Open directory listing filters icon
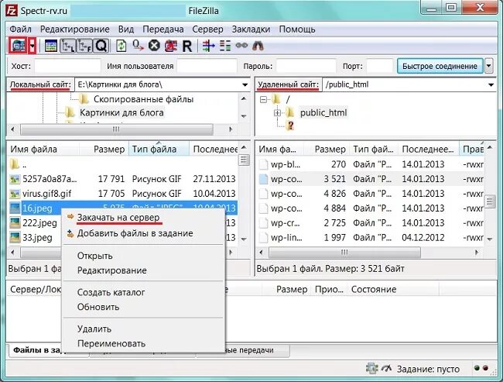 coord(208,46)
